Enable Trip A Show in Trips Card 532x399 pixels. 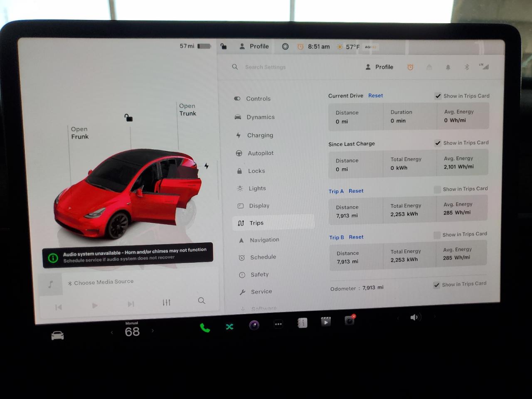pyautogui.click(x=437, y=190)
